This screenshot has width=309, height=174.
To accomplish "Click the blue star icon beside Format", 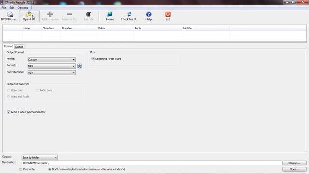I will (x=79, y=66).
